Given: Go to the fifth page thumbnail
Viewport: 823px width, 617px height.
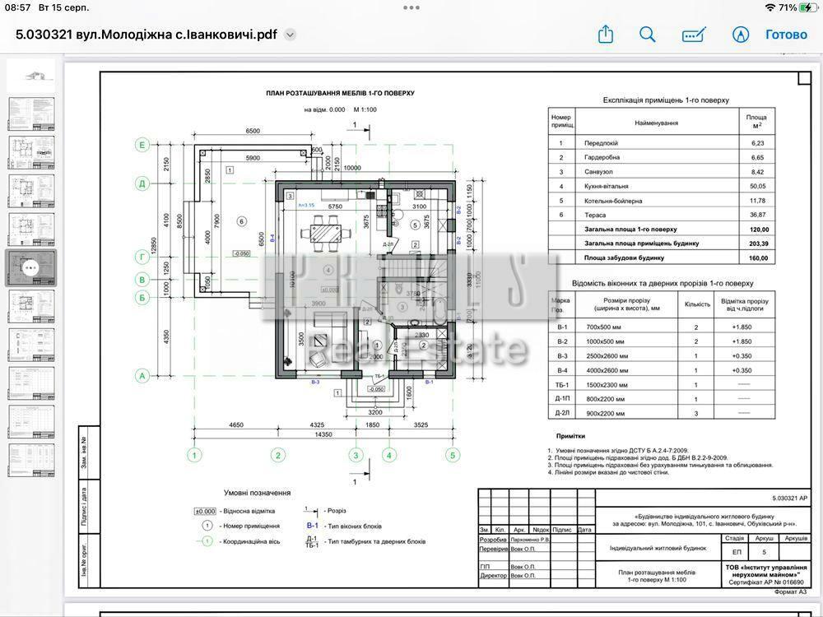Looking at the screenshot, I should click(31, 230).
